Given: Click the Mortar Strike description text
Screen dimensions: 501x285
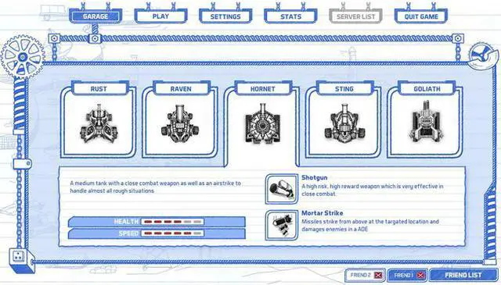Looking at the screenshot, I should 370,225.
